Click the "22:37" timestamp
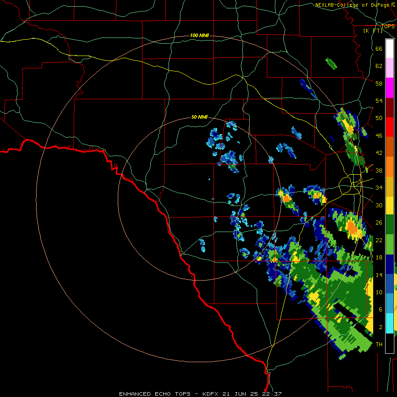The height and width of the screenshot is (397, 397). (271, 394)
